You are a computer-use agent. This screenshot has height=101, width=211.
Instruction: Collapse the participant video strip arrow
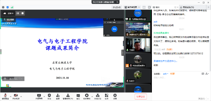(x=122, y=53)
